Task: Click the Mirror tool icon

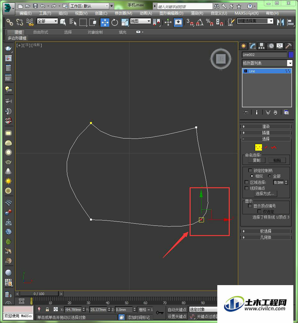Action: [280, 22]
